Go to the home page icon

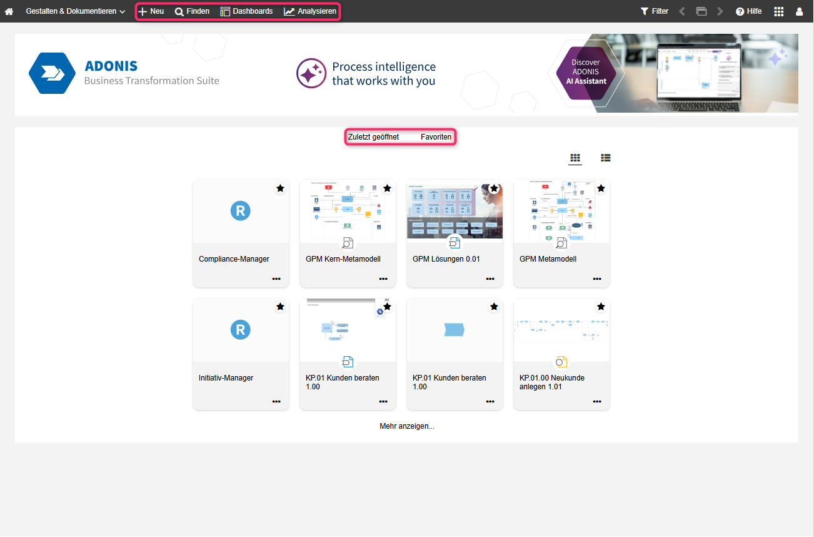coord(9,11)
